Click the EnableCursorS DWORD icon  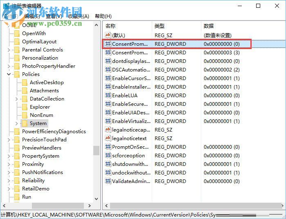(108, 78)
